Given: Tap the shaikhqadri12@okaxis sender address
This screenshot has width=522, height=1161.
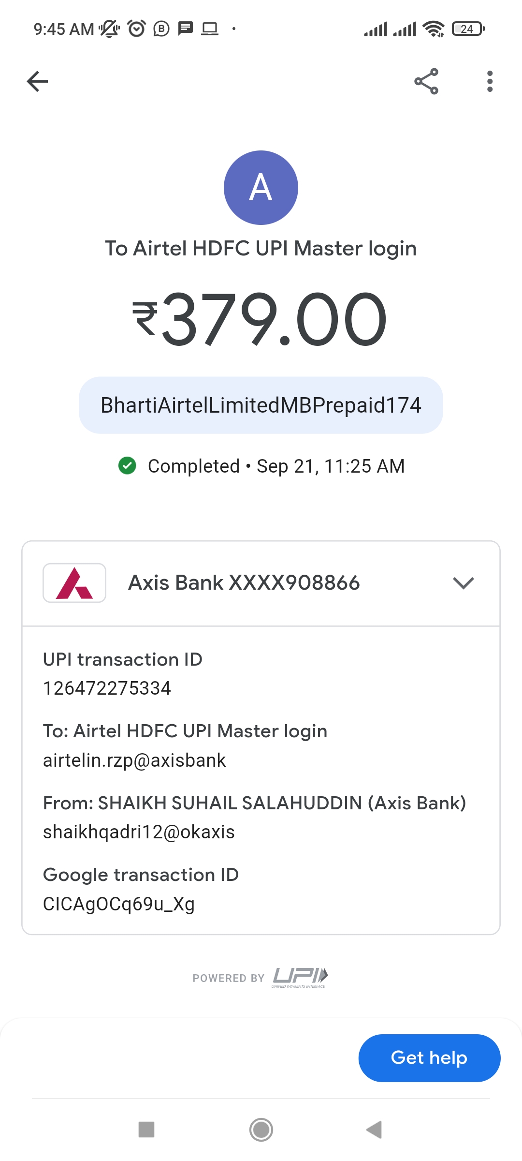Looking at the screenshot, I should point(139,832).
